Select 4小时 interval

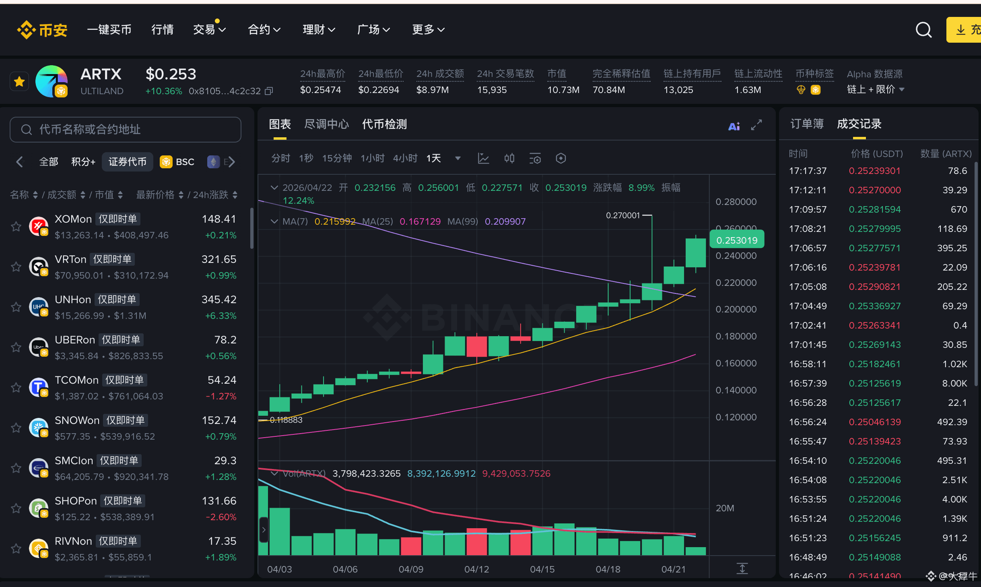[x=405, y=158]
